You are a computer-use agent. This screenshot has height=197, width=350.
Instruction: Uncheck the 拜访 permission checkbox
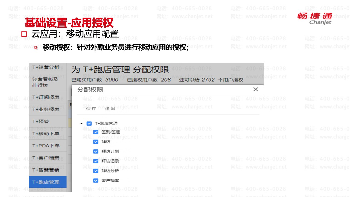coord(96,142)
